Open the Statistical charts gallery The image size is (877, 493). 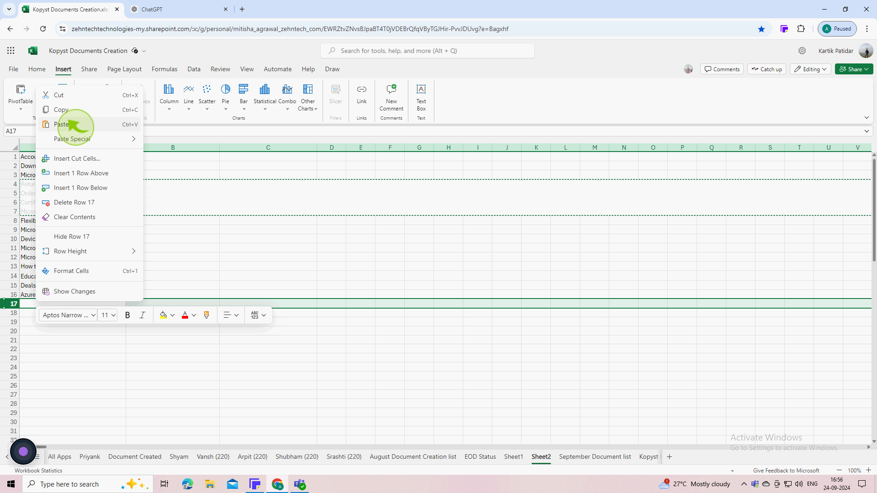point(265,97)
